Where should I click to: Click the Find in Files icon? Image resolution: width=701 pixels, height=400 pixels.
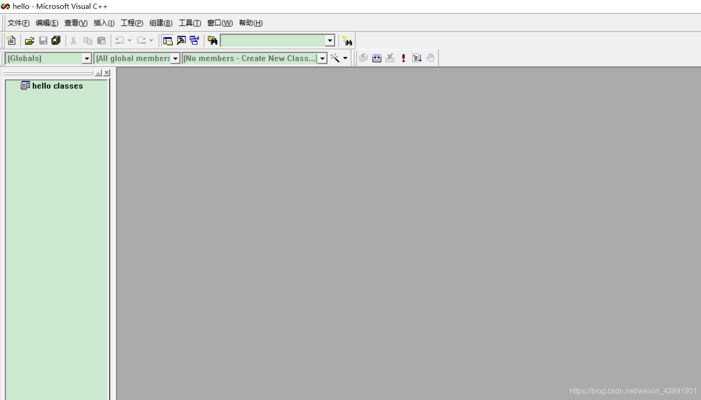tap(213, 41)
